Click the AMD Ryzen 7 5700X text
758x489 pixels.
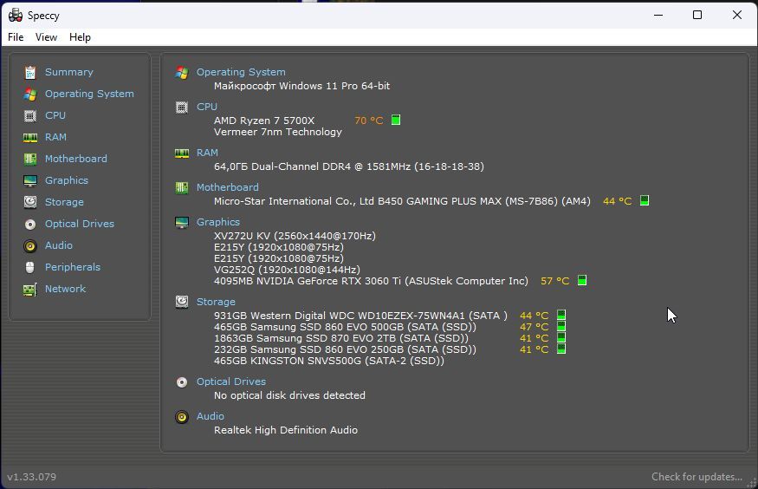264,121
